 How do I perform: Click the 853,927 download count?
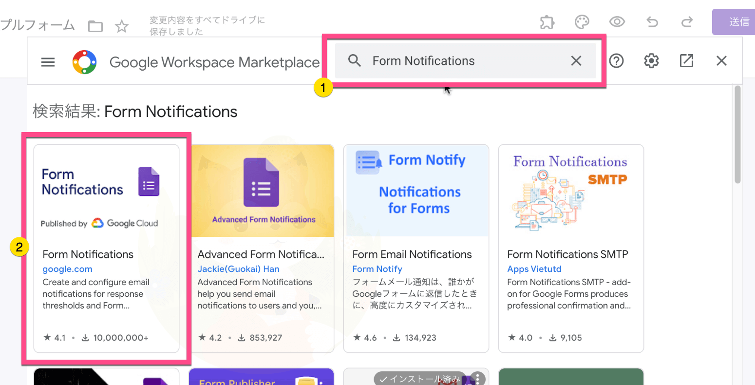pos(261,338)
